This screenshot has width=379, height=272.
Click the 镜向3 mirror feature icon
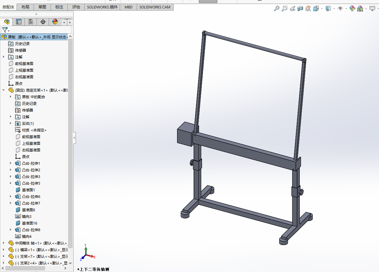(18, 217)
